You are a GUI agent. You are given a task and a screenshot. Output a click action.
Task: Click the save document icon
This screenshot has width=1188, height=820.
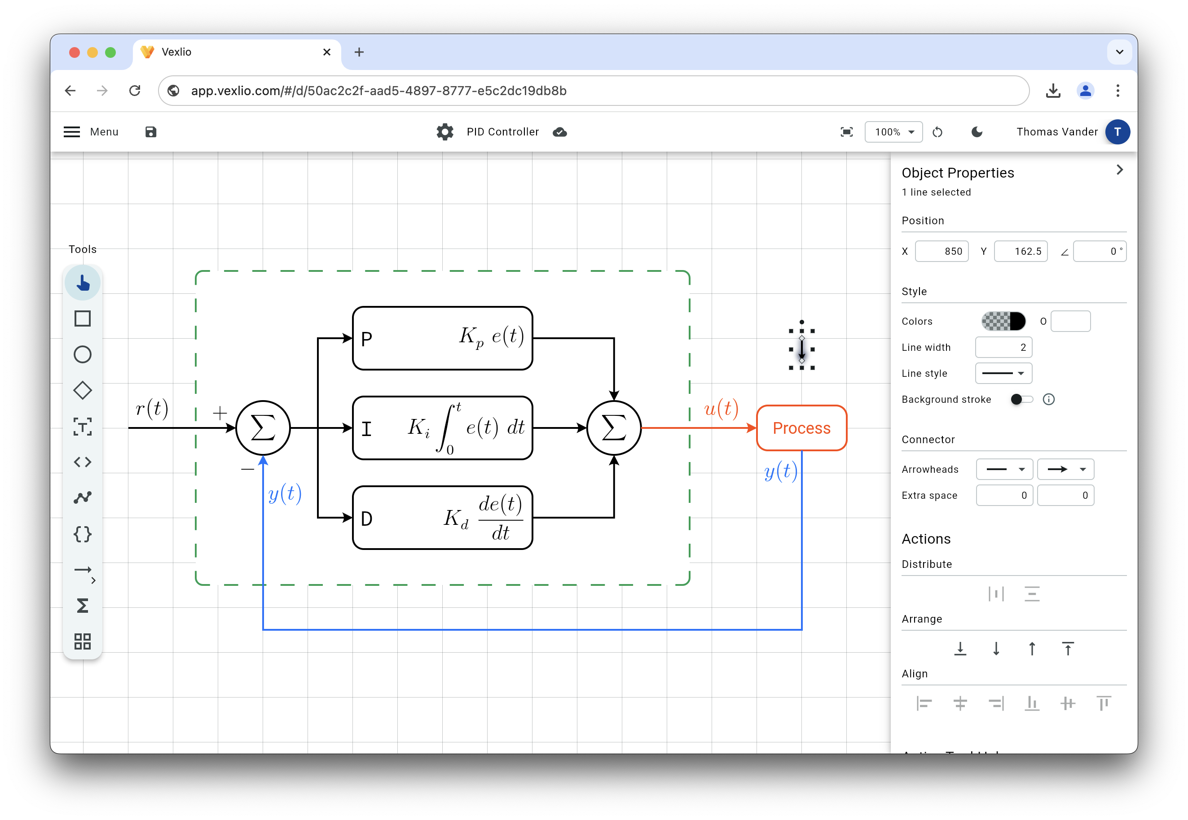pos(151,132)
